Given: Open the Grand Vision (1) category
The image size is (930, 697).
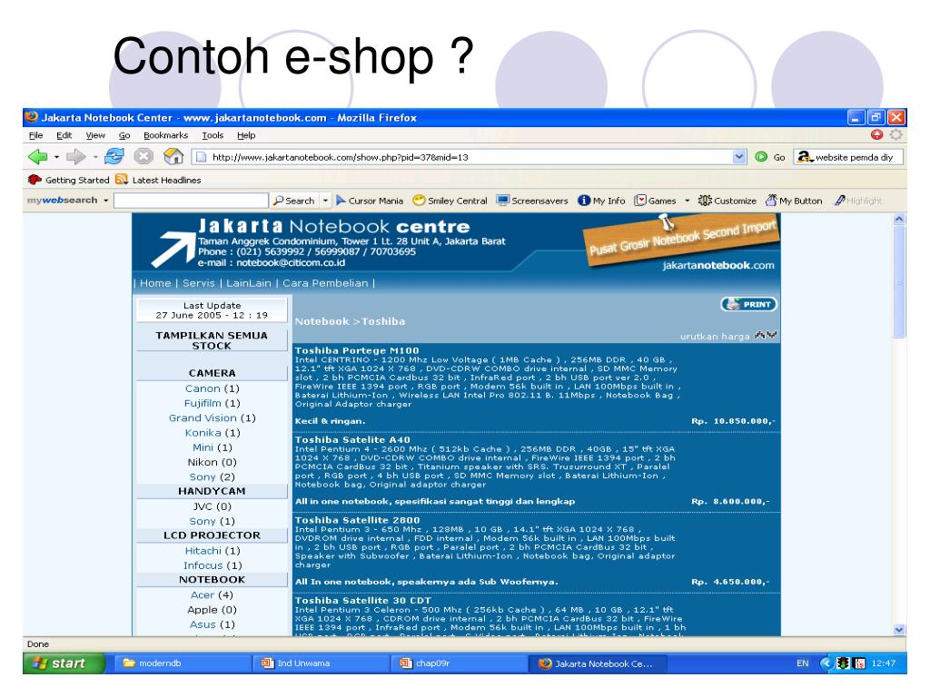Looking at the screenshot, I should (213, 417).
